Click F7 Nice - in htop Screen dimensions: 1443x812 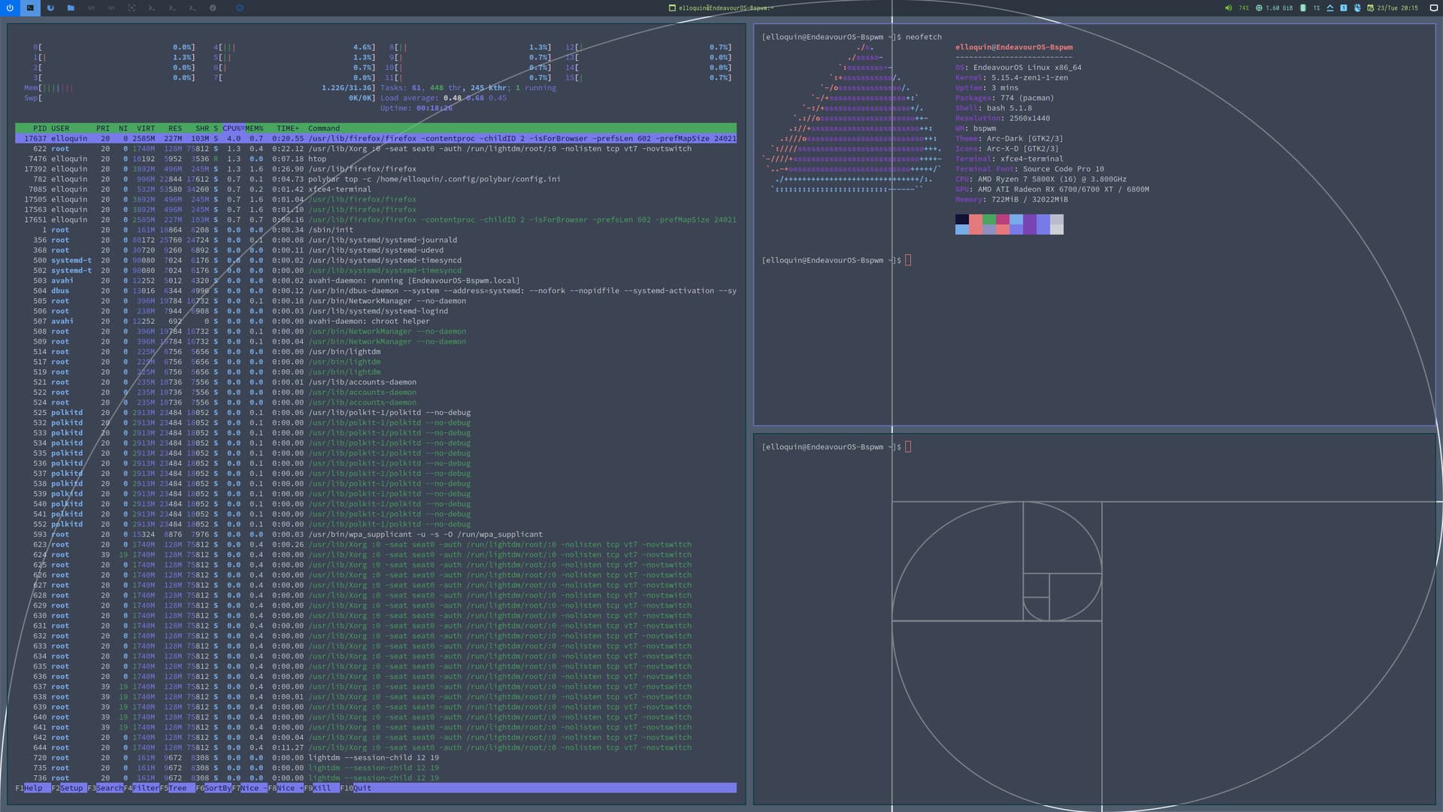[250, 788]
